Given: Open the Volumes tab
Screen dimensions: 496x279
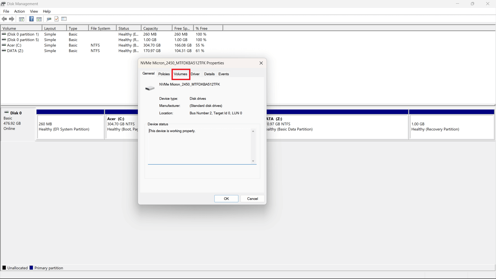Looking at the screenshot, I should click(x=181, y=74).
